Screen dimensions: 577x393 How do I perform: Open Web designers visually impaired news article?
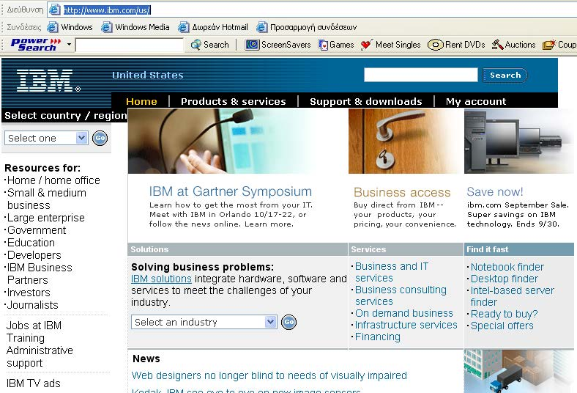pos(269,375)
